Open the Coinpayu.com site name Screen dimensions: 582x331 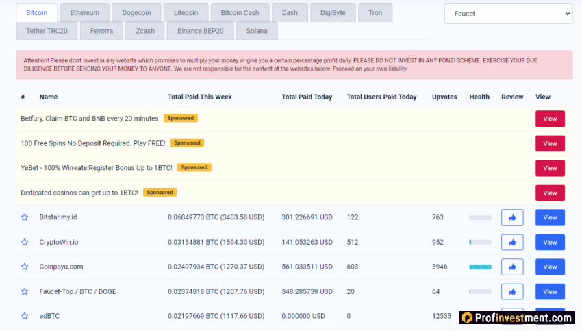[x=61, y=267]
